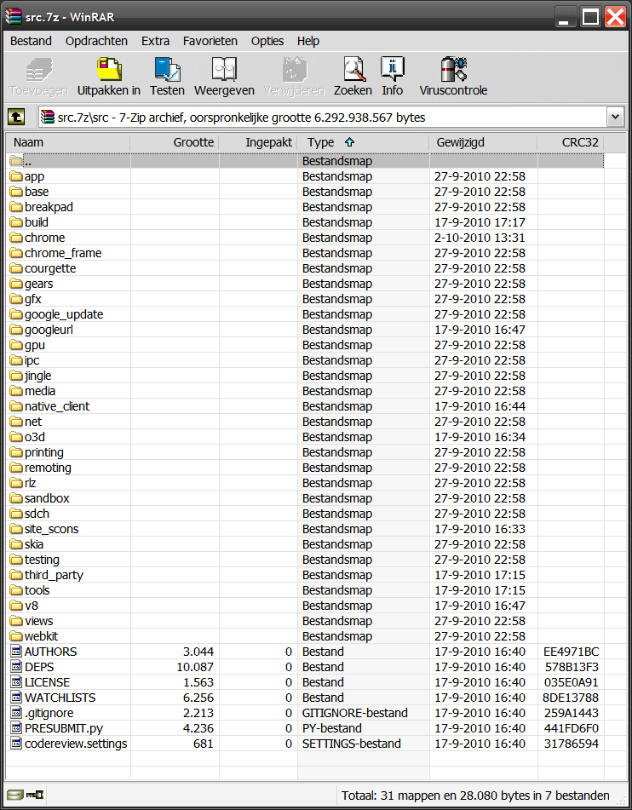
Task: Open the Opdrachten menu
Action: pyautogui.click(x=96, y=41)
